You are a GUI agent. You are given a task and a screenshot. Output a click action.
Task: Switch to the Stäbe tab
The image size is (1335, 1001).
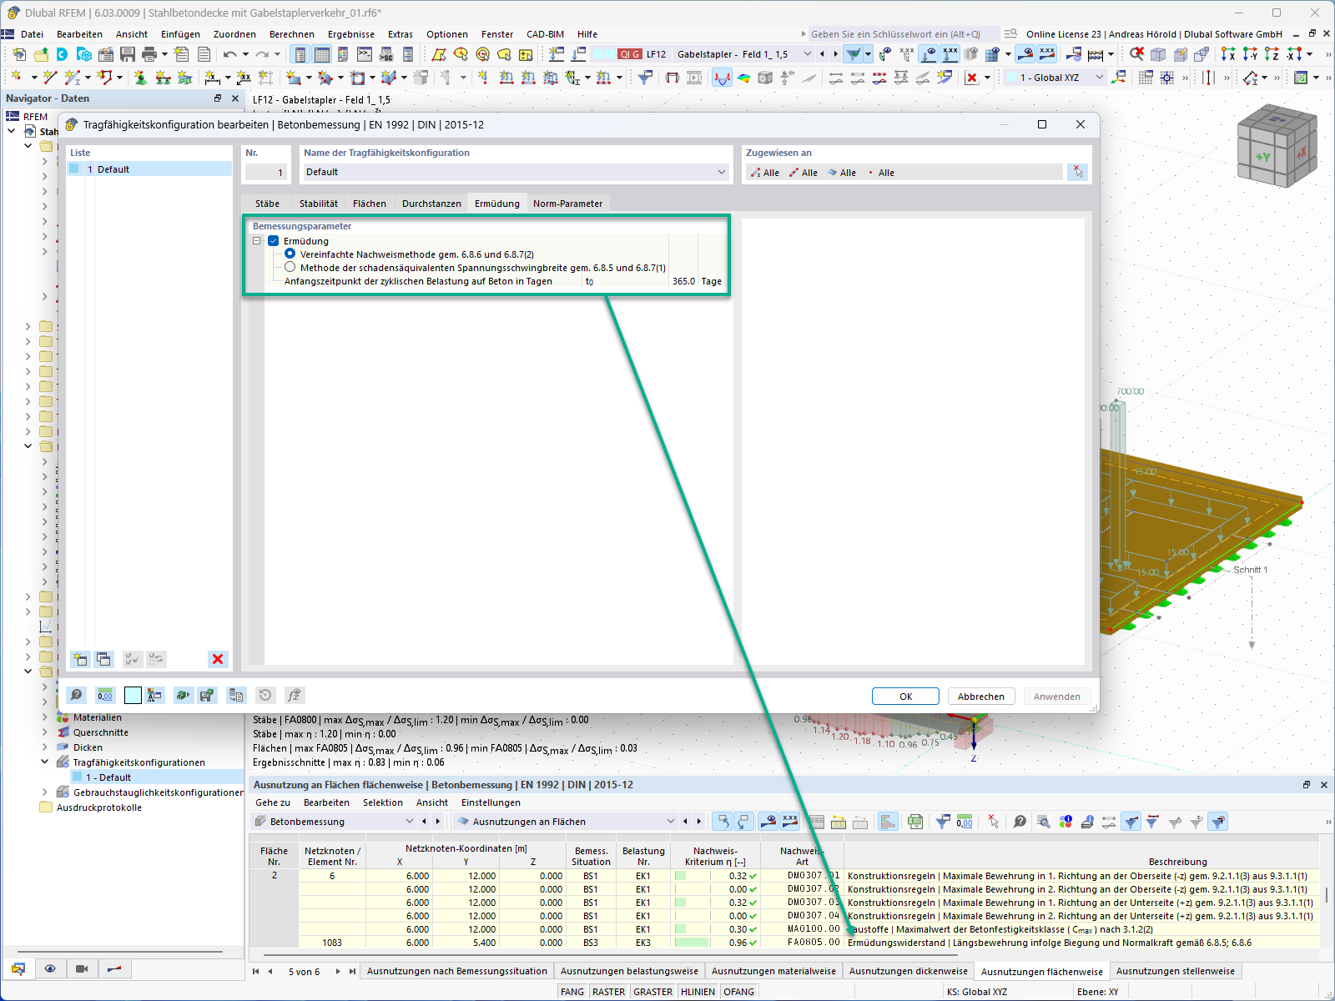267,204
